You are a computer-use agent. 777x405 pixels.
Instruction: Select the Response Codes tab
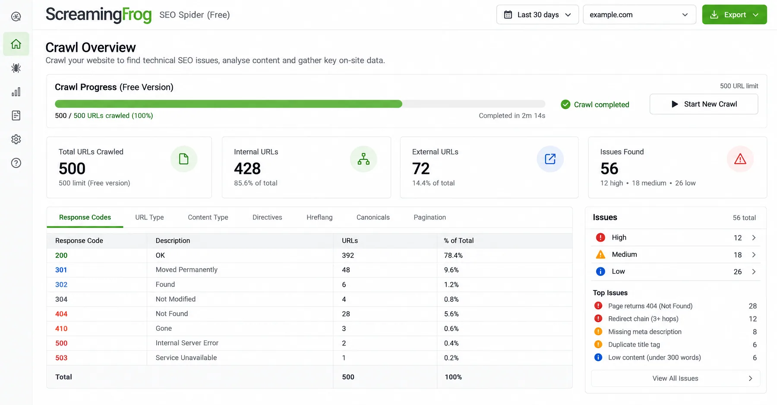pos(85,217)
